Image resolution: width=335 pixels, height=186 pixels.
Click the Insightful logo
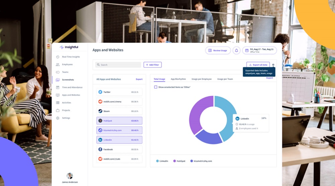coord(69,47)
